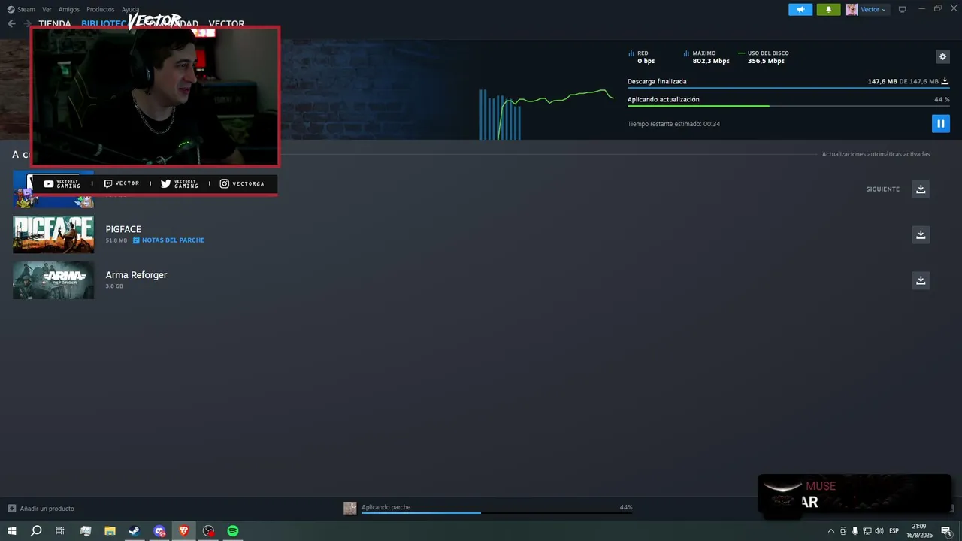Click the plus icon beside Añadir un producto
The height and width of the screenshot is (541, 962).
point(11,509)
